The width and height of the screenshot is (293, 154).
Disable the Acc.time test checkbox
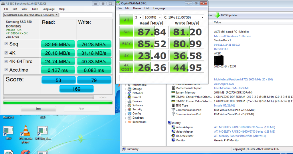tap(6, 70)
